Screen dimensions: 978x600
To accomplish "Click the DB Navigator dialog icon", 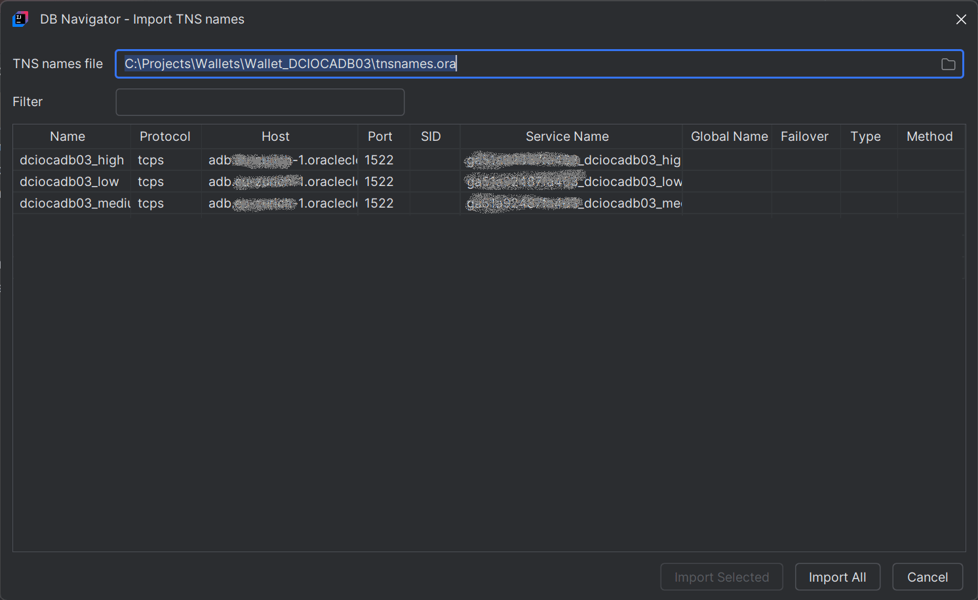I will (x=20, y=19).
